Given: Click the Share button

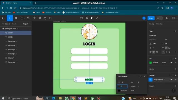Looking at the screenshot, I should pyautogui.click(x=151, y=18).
